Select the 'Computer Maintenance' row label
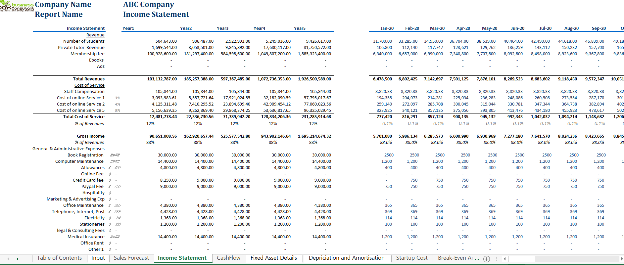This screenshot has height=265, width=624. [79, 161]
